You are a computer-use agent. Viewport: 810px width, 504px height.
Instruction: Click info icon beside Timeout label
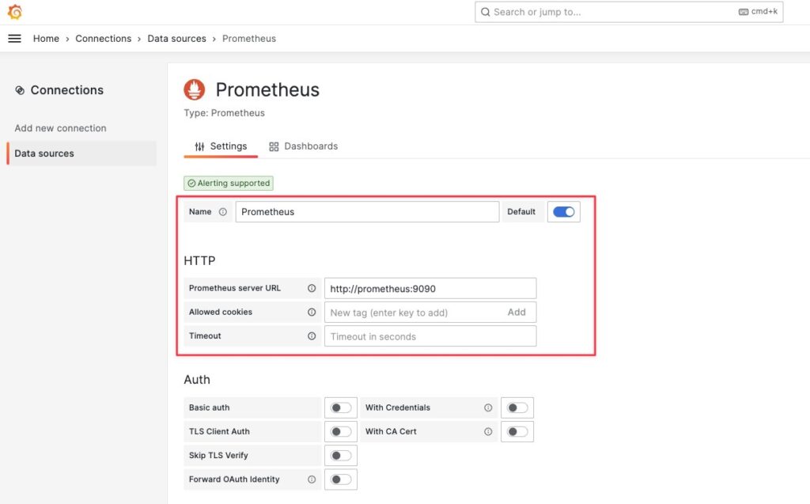(x=312, y=336)
